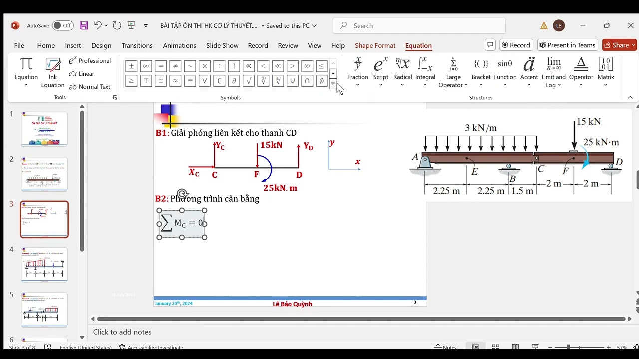Toggle the Notes button in status bar

tap(445, 347)
